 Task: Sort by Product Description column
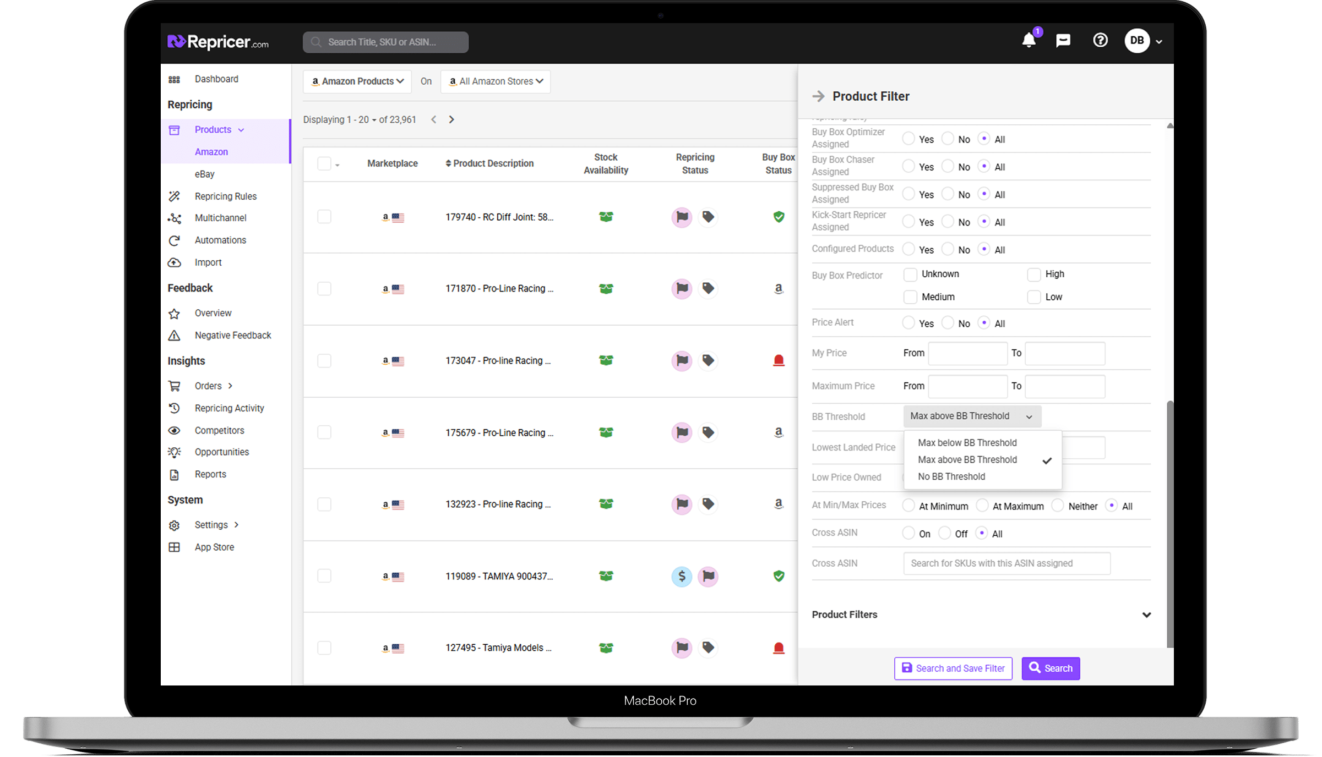point(489,163)
